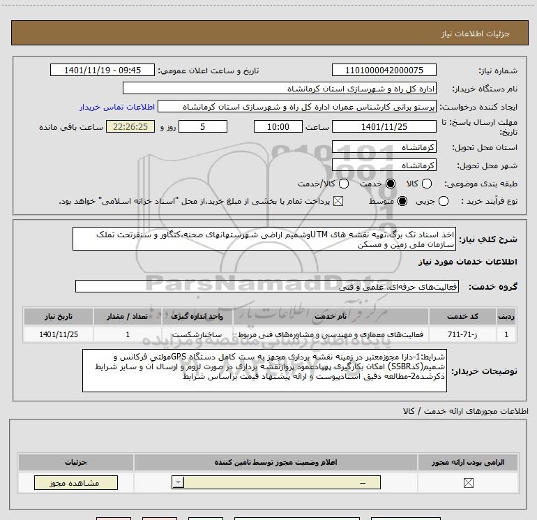Click the جزئیات column header
This screenshot has width=537, height=520.
click(76, 462)
